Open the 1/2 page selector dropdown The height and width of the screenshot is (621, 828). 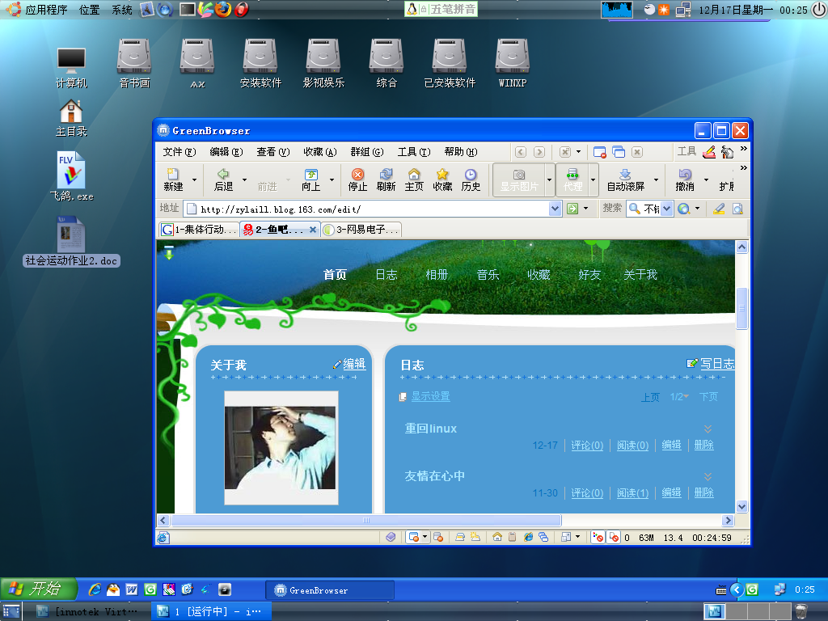[679, 396]
